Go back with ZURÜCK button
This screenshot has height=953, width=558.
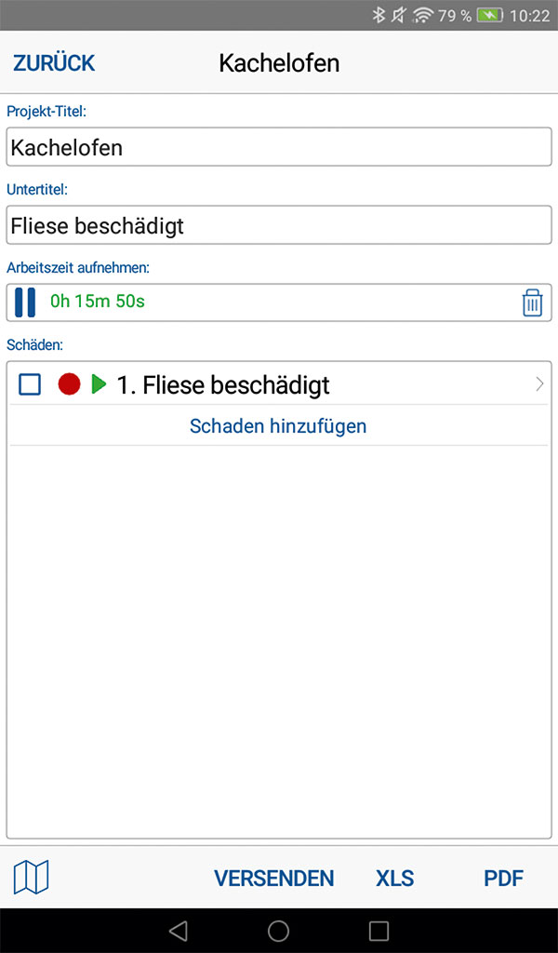tap(54, 63)
